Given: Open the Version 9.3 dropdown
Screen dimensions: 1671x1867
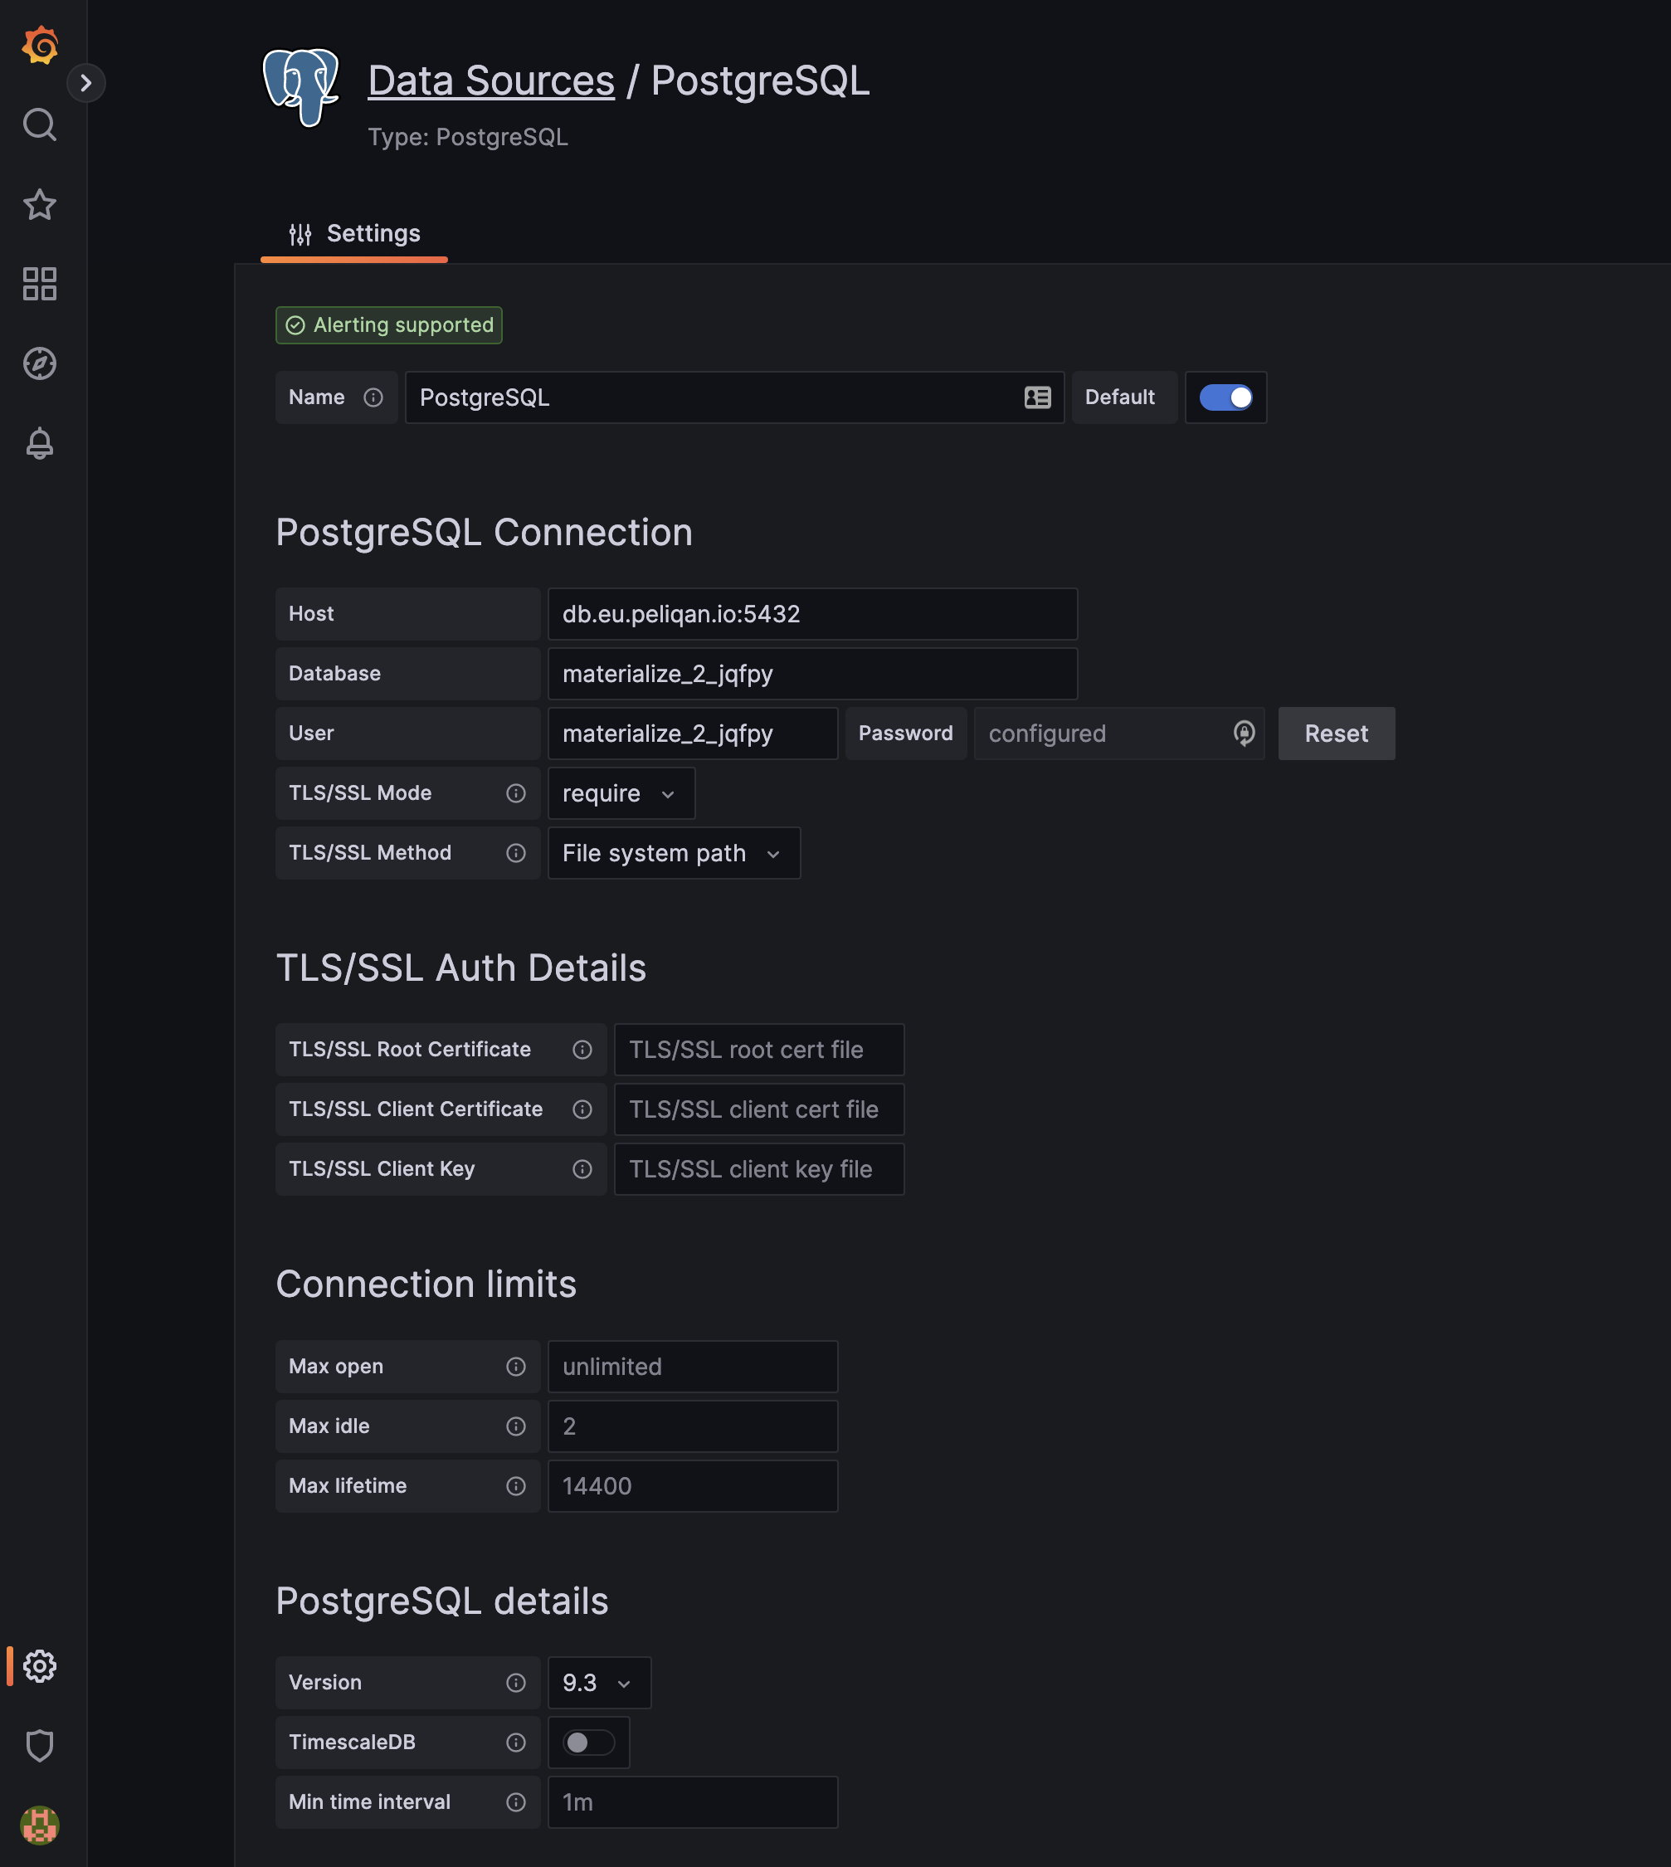Looking at the screenshot, I should click(600, 1683).
